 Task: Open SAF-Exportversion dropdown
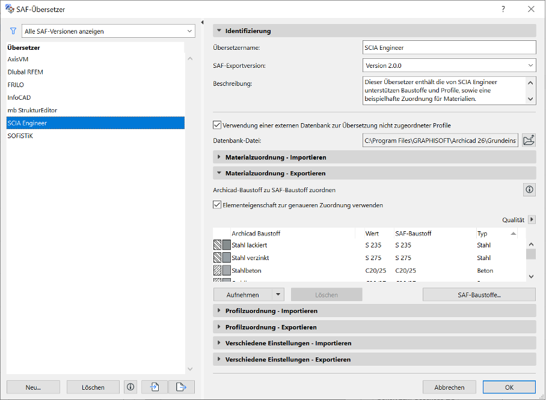click(x=449, y=65)
